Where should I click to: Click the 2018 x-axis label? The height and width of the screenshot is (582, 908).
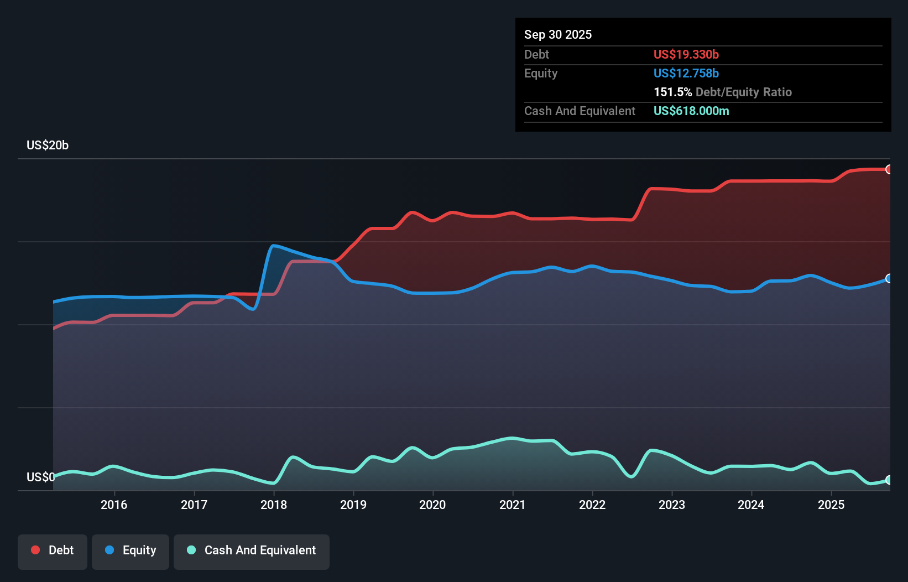click(274, 505)
